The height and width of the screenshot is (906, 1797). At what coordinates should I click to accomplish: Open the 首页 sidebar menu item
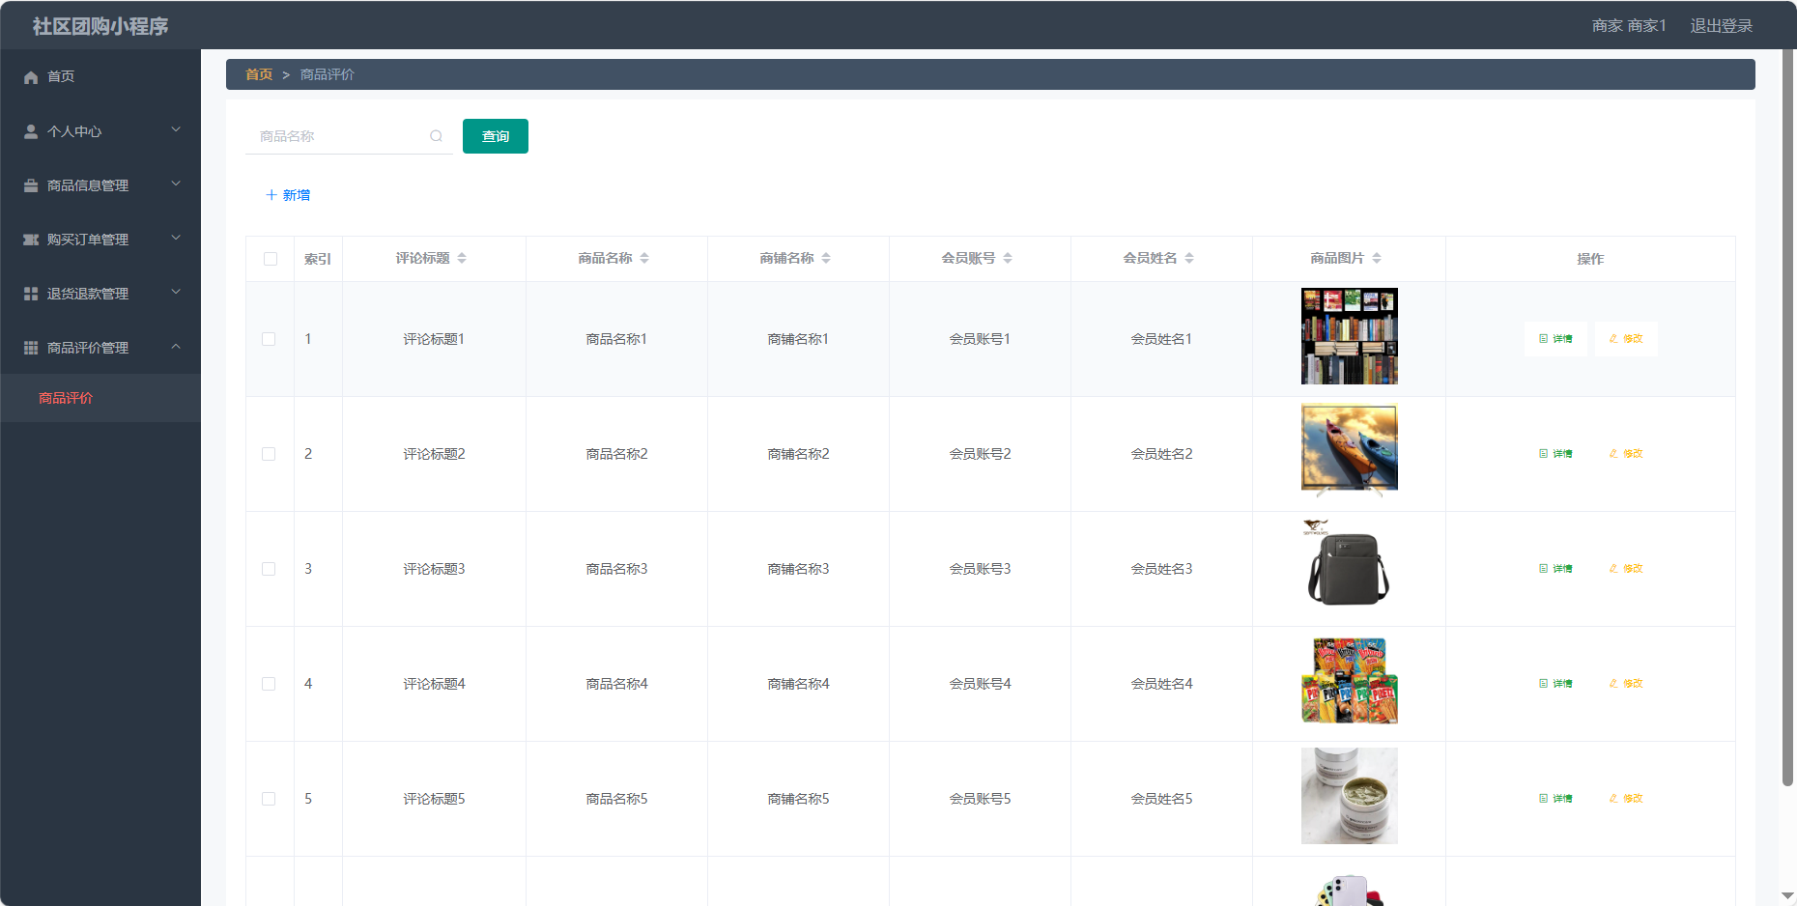click(100, 76)
